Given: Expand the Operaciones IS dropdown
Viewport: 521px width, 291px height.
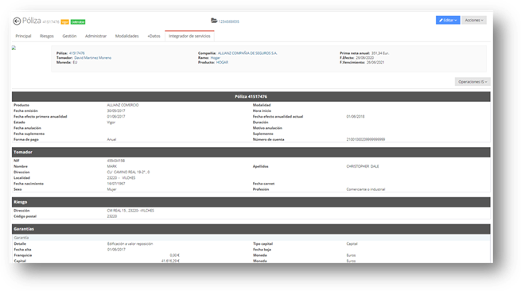Looking at the screenshot, I should click(x=472, y=82).
